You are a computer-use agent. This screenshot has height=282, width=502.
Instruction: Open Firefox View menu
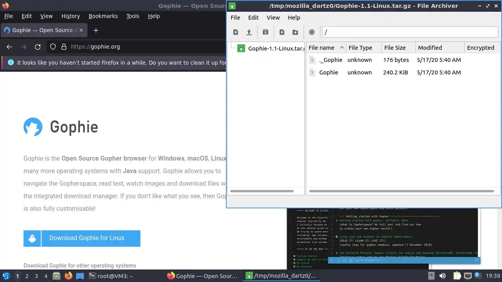click(x=46, y=16)
